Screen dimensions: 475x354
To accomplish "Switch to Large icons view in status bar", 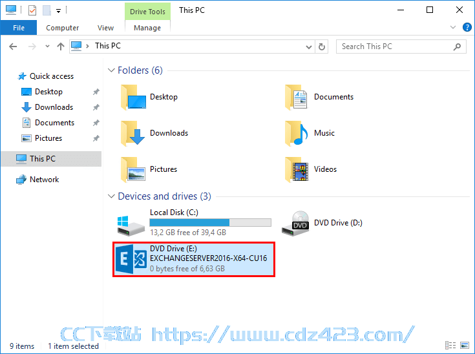I will (x=465, y=345).
